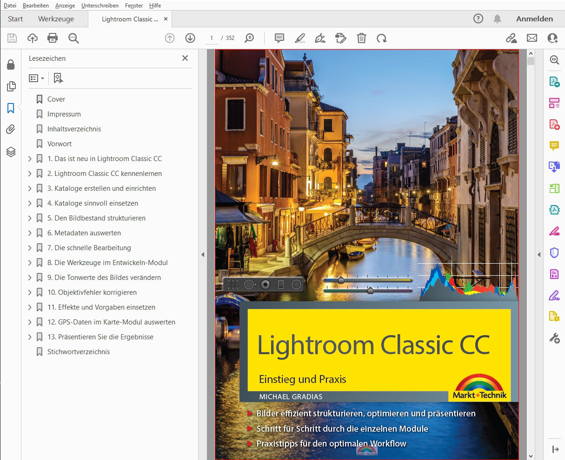Screen dimensions: 565x460
Task: Open the Bearbeiten menu
Action: [35, 6]
